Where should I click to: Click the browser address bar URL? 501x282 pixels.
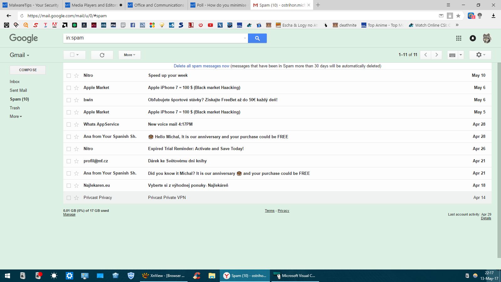pos(67,16)
